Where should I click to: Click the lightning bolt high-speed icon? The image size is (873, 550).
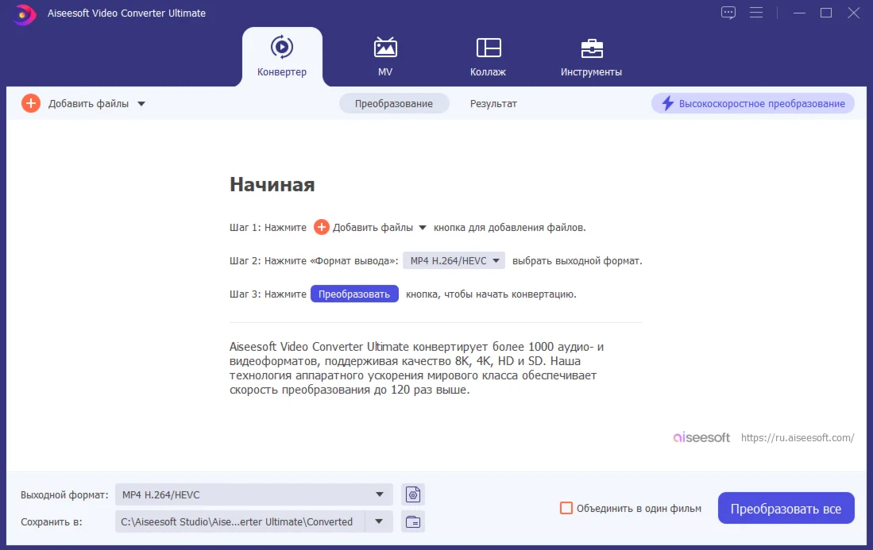667,104
